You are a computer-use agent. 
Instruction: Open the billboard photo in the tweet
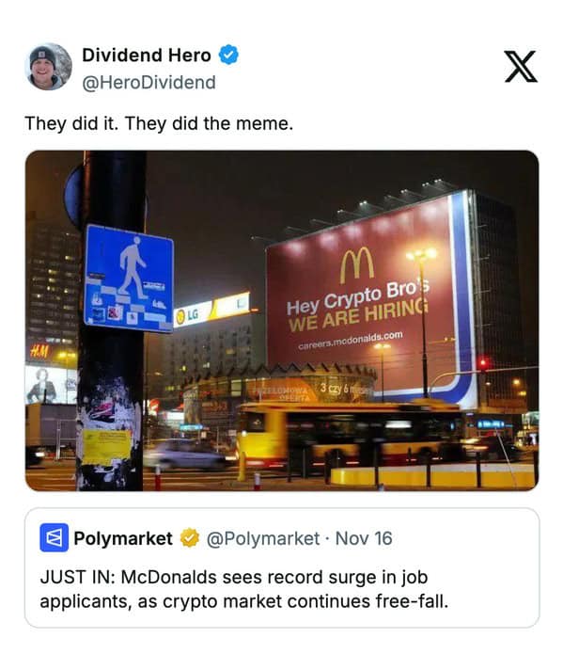(x=282, y=321)
